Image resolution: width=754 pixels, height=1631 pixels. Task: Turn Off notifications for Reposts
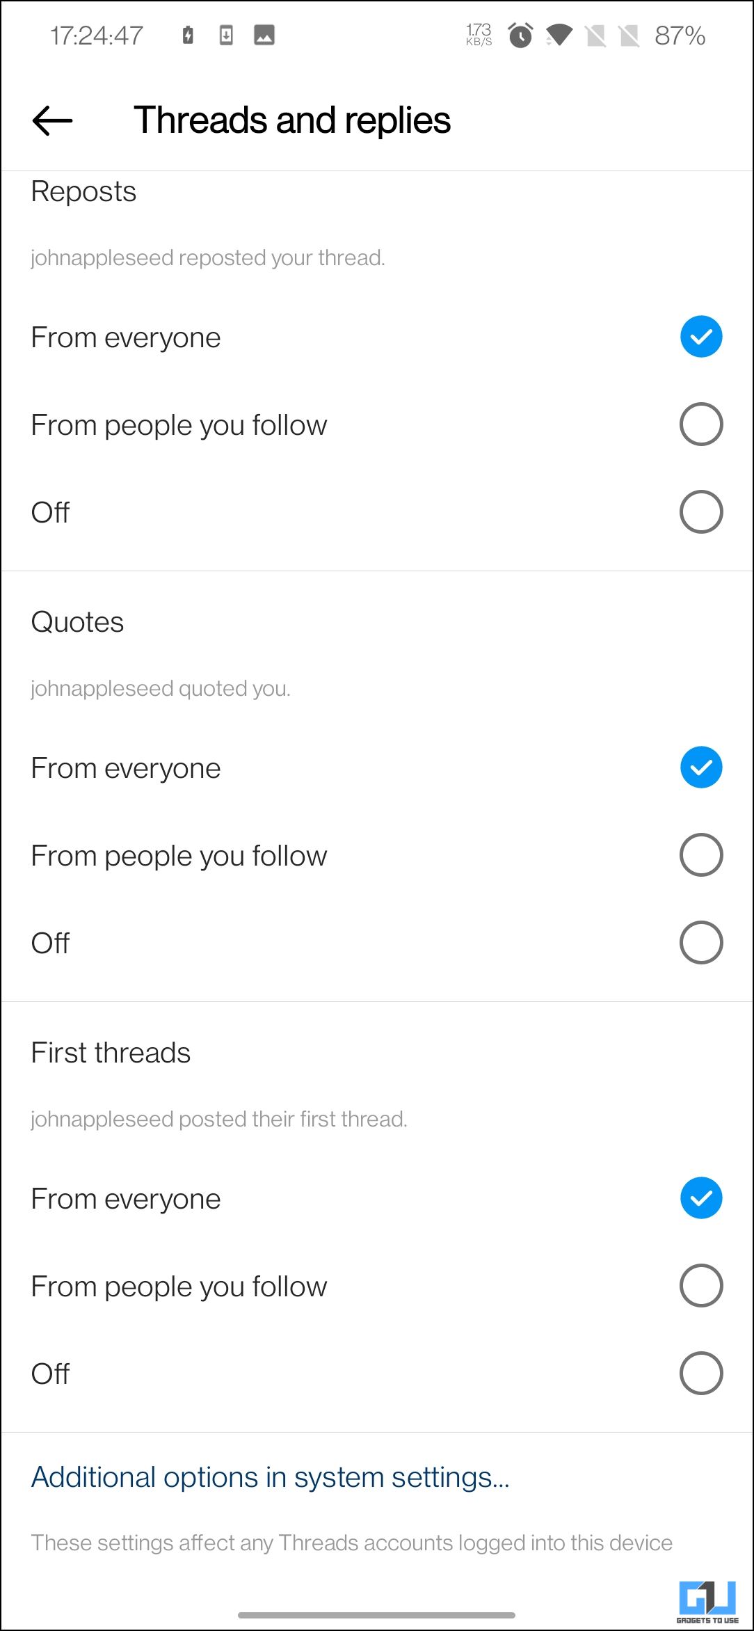click(x=700, y=511)
